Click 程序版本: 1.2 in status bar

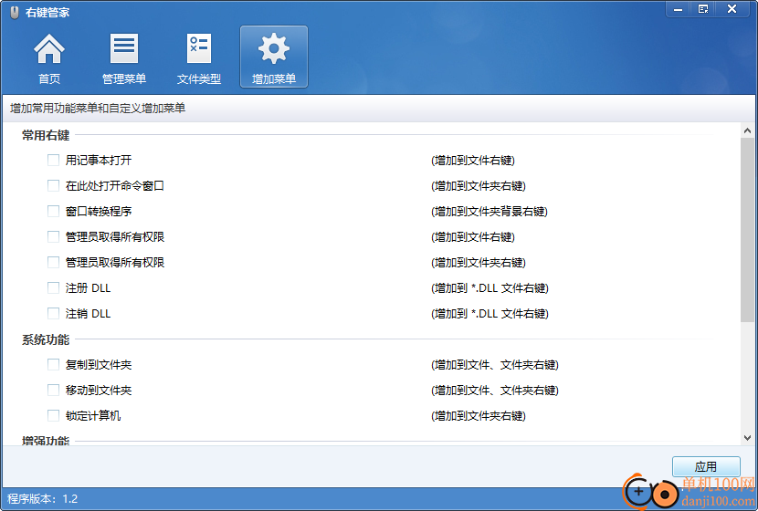(43, 499)
